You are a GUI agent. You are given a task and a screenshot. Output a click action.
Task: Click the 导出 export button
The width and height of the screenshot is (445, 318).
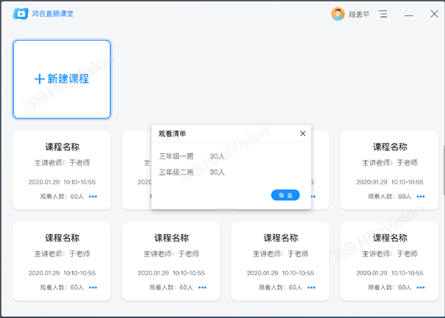point(286,195)
